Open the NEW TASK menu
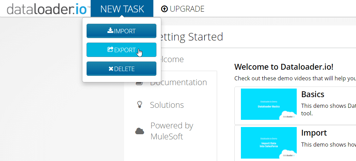The image size is (356, 161). (122, 9)
